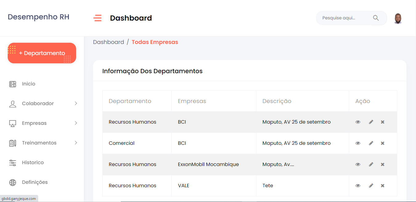Click pencil icon for ExxonMobil row

[x=371, y=164]
